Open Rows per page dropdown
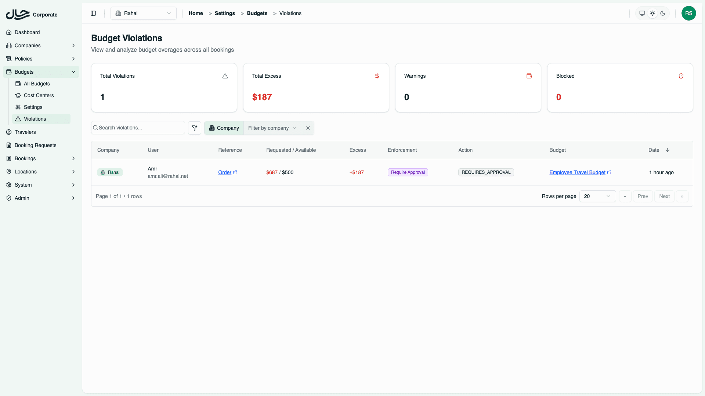Screen dimensions: 705x396 (597, 196)
